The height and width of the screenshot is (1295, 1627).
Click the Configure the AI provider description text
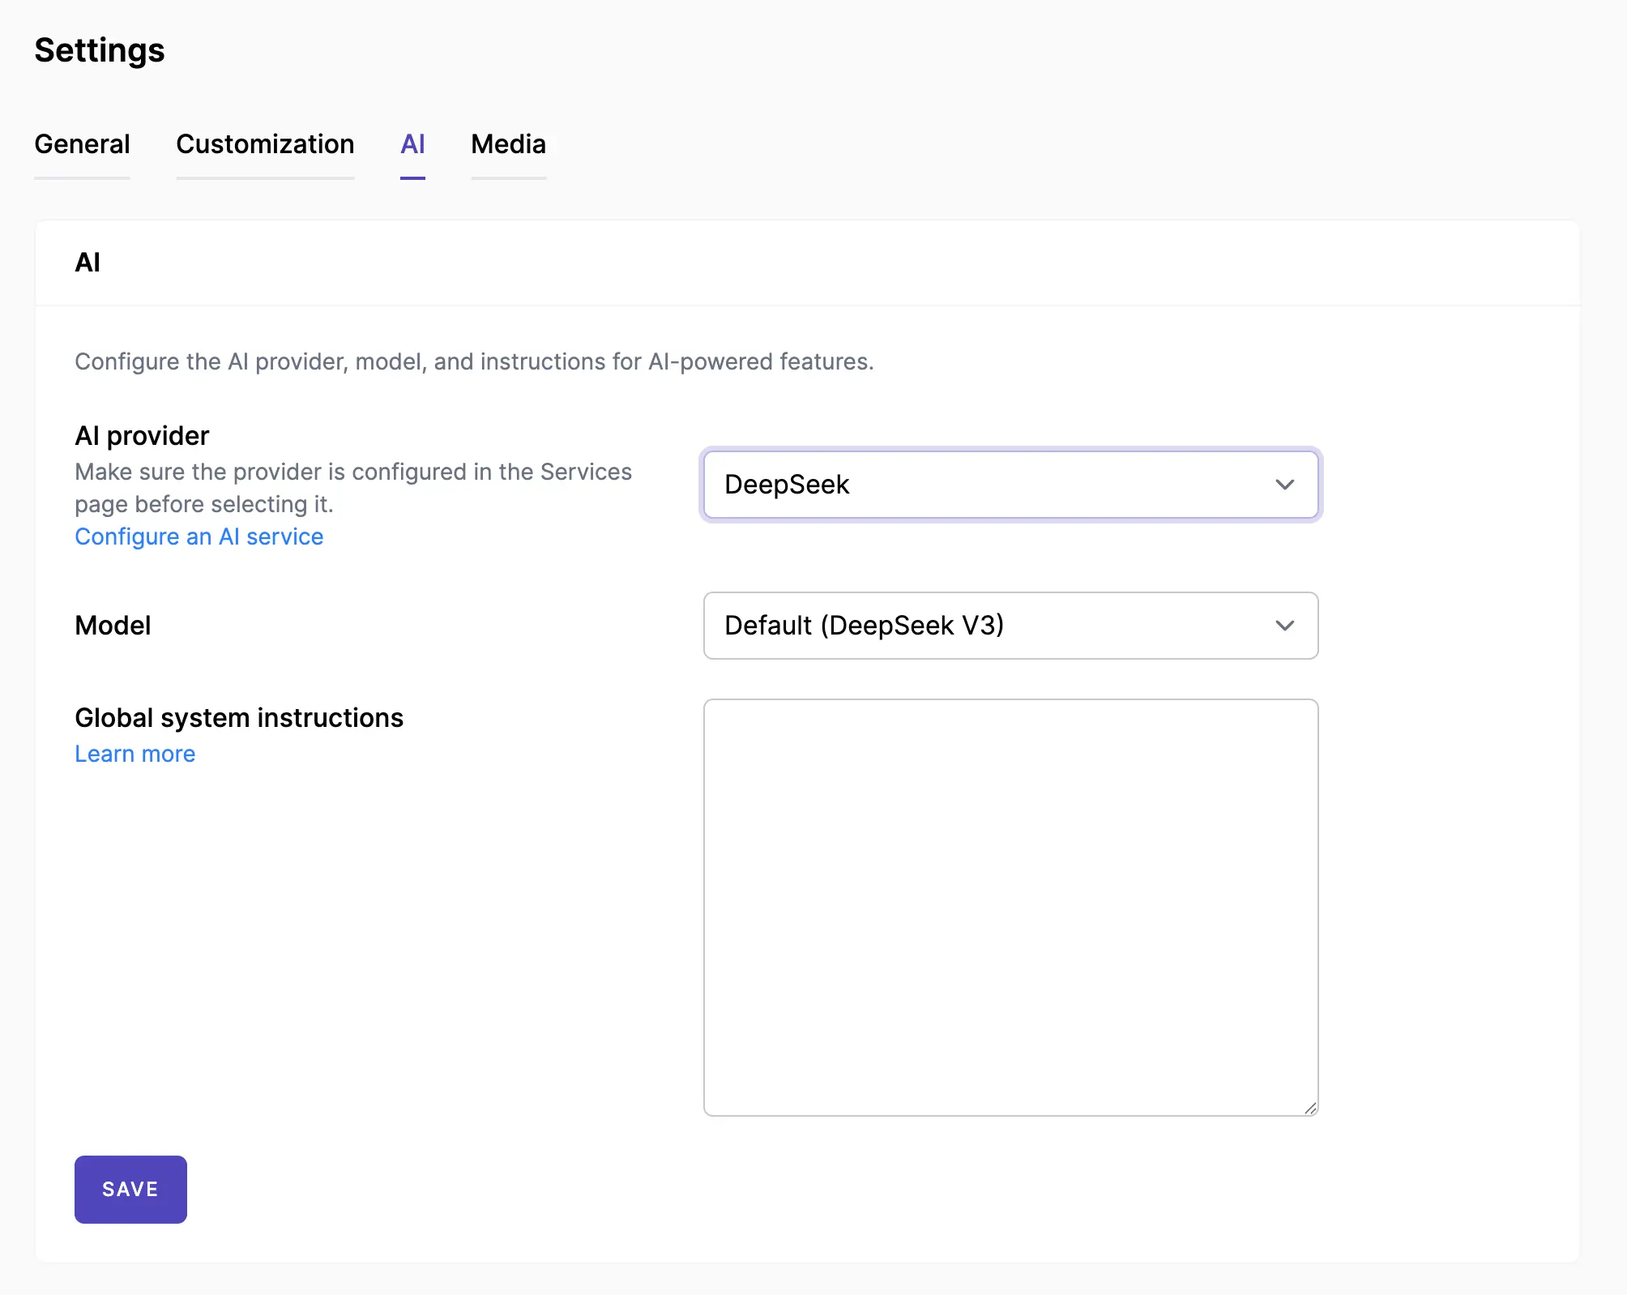click(x=474, y=361)
